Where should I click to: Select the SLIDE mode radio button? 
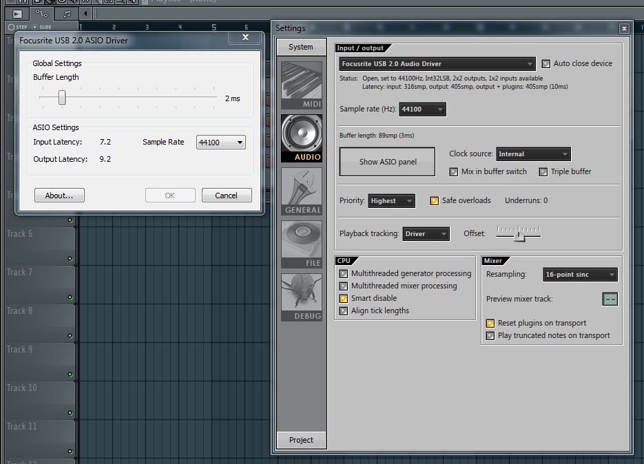(34, 27)
